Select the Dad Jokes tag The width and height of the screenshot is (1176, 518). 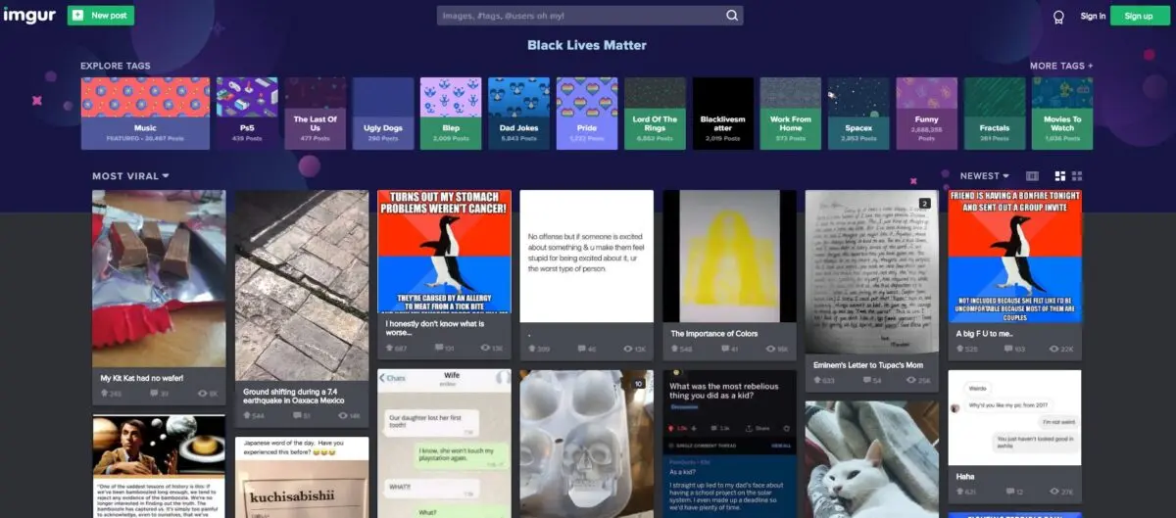pos(518,114)
